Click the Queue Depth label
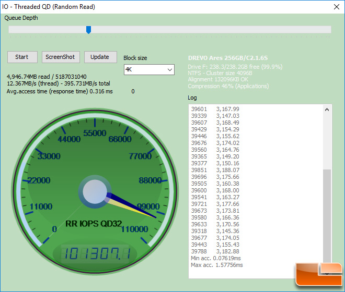The width and height of the screenshot is (345, 292). pyautogui.click(x=21, y=18)
